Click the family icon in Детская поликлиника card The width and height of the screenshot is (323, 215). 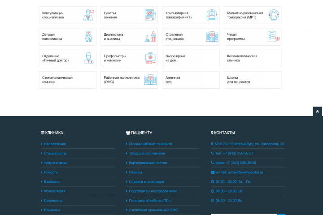88,36
